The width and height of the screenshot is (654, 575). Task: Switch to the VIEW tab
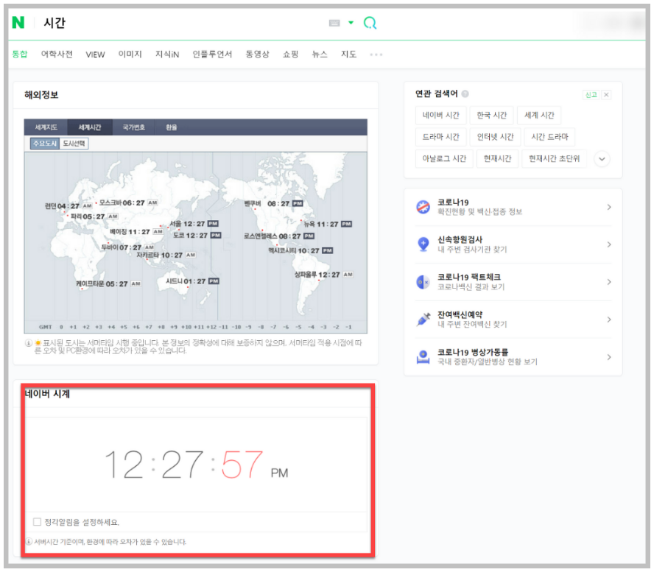pos(95,54)
